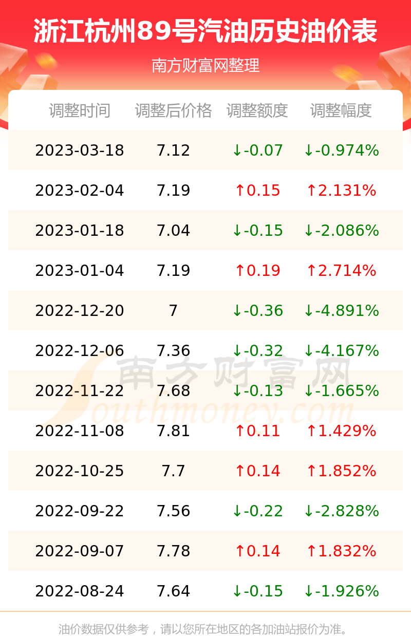Click the red up arrow beside 1.832%
The image size is (411, 636).
pos(311,551)
